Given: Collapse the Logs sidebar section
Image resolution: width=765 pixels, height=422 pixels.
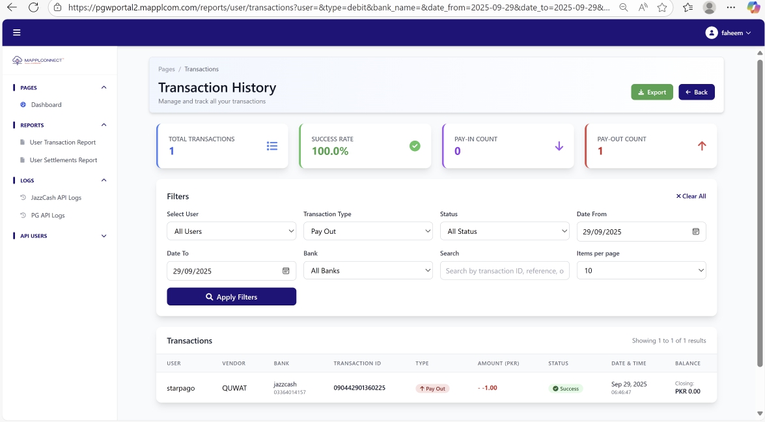Looking at the screenshot, I should tap(104, 180).
